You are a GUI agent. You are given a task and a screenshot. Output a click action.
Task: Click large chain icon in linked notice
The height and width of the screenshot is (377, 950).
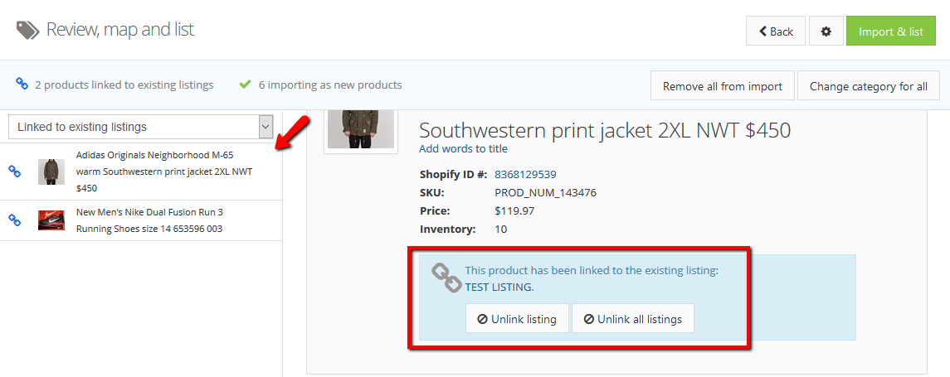(x=447, y=278)
